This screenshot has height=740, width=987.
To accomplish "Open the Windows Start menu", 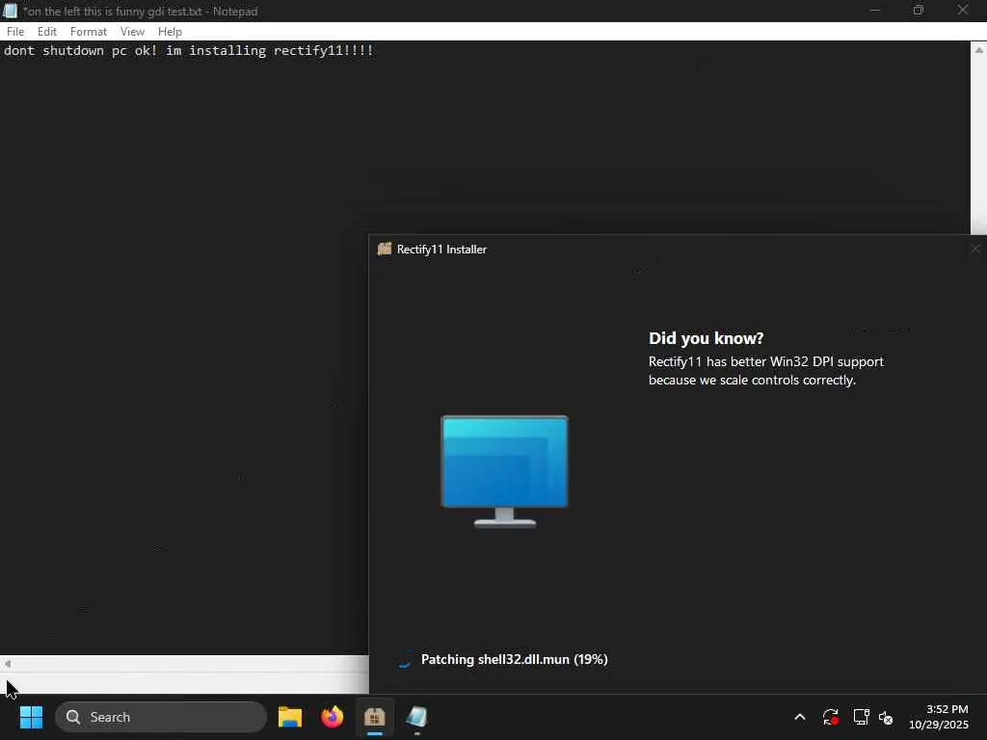I will [x=31, y=717].
